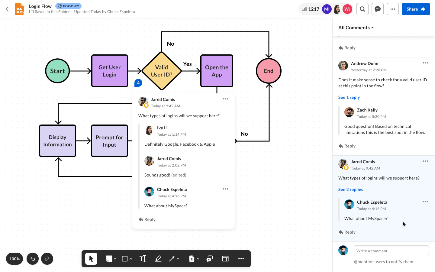Select the cursor tool in the toolbar
The width and height of the screenshot is (435, 272).
click(91, 259)
